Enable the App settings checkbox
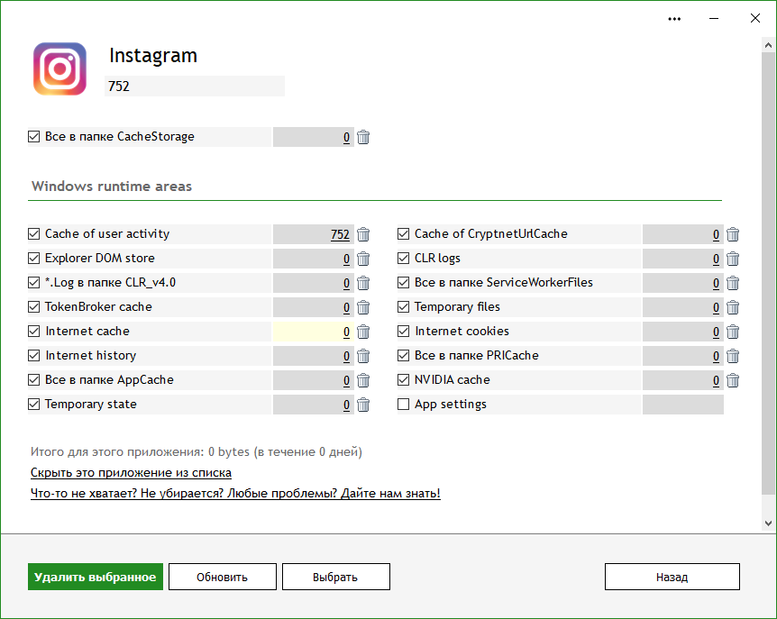 coord(403,404)
